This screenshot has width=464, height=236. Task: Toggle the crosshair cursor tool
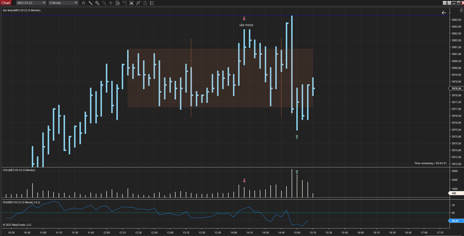coord(111,3)
